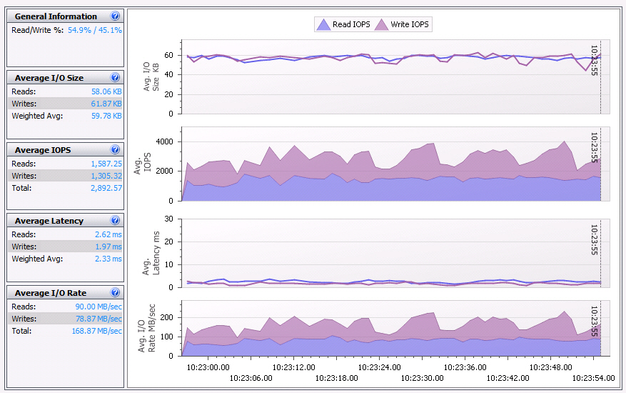Click the Avg. I/O Size KB axis title
Screen dimensions: 626x393
click(151, 76)
